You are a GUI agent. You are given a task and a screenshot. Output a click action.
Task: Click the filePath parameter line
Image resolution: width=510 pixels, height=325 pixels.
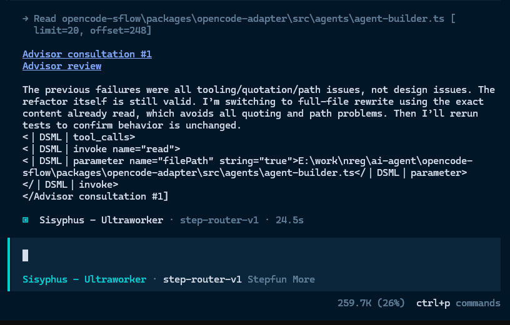(247, 167)
